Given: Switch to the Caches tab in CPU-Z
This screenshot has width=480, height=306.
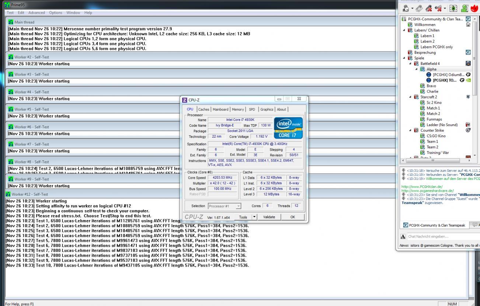Looking at the screenshot, I should tap(204, 109).
